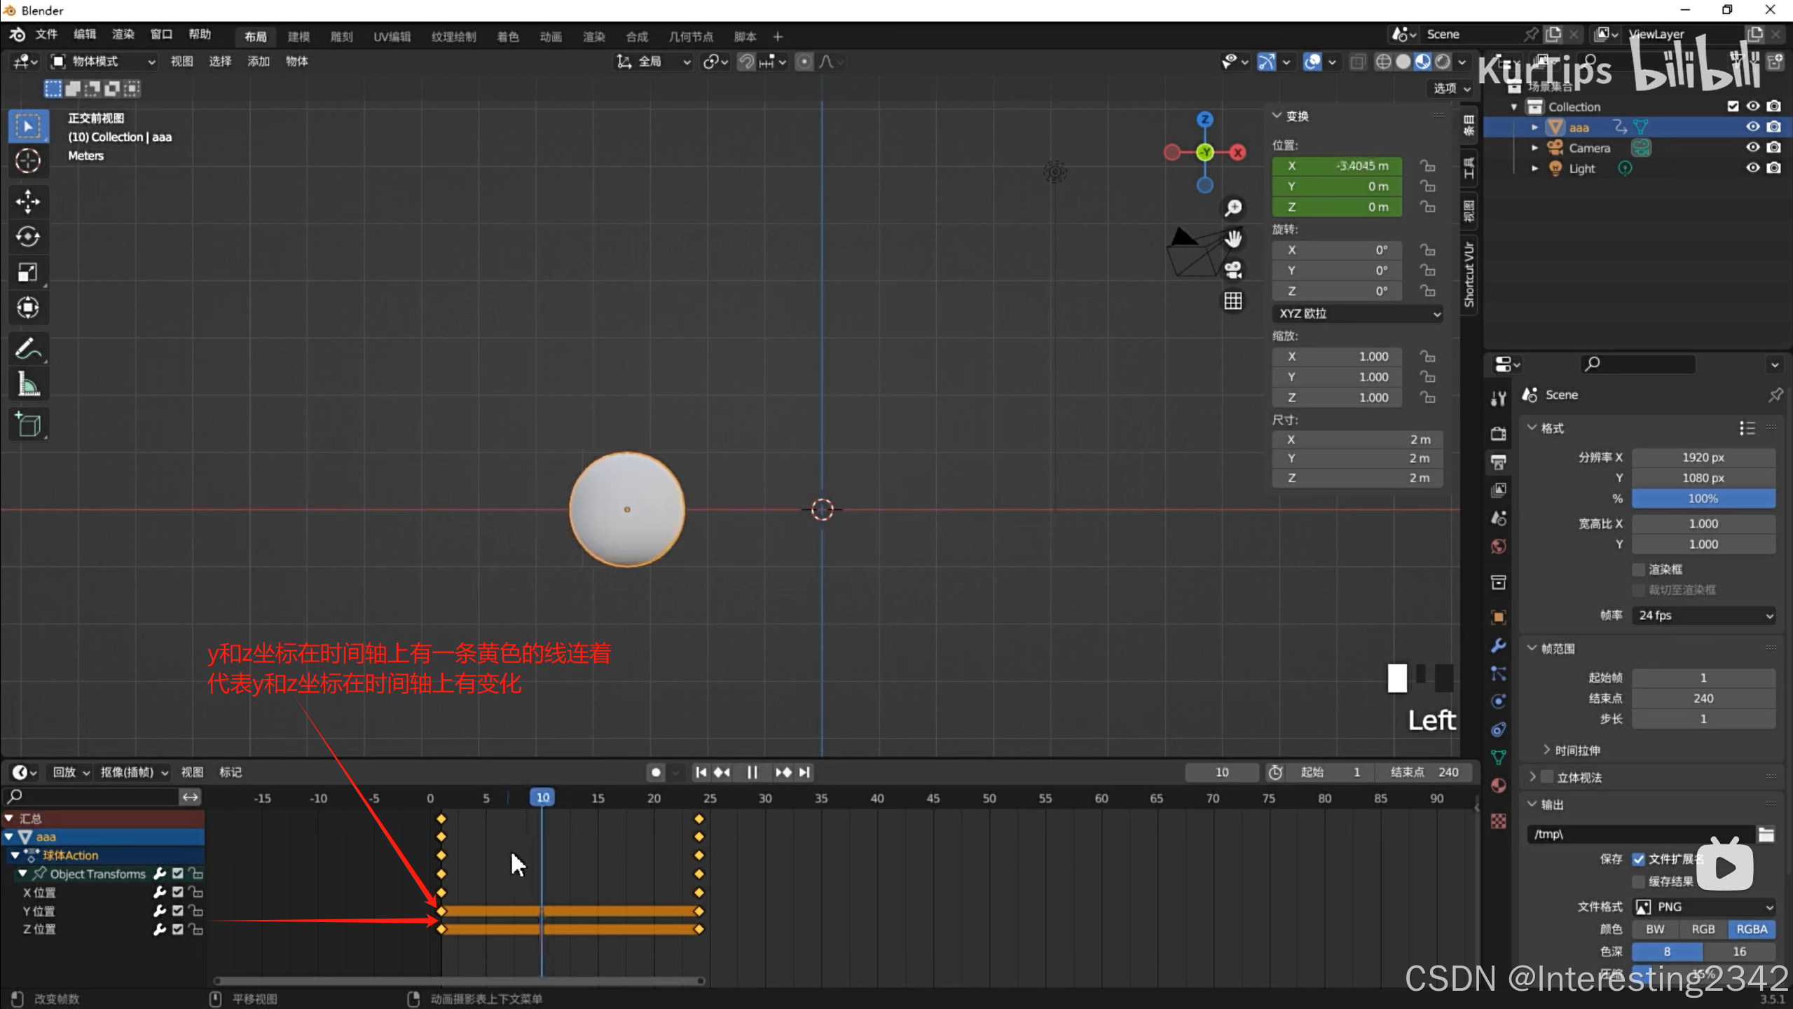Open the 帧率 24 fps dropdown
1793x1009 pixels.
coord(1703,615)
